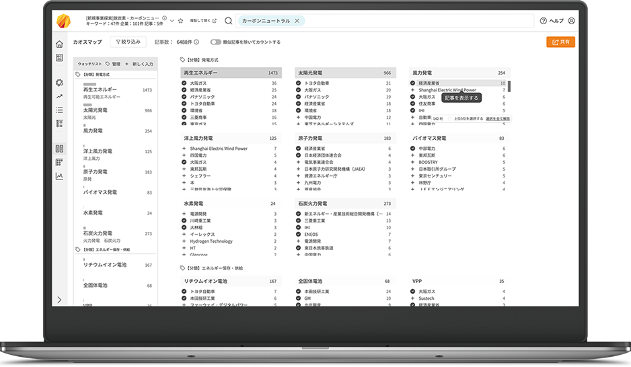Select the chaos map columns icon in the sidebar
The width and height of the screenshot is (631, 367).
click(59, 149)
